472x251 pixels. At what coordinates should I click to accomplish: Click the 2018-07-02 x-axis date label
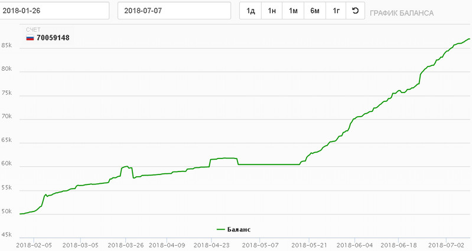tap(446, 245)
